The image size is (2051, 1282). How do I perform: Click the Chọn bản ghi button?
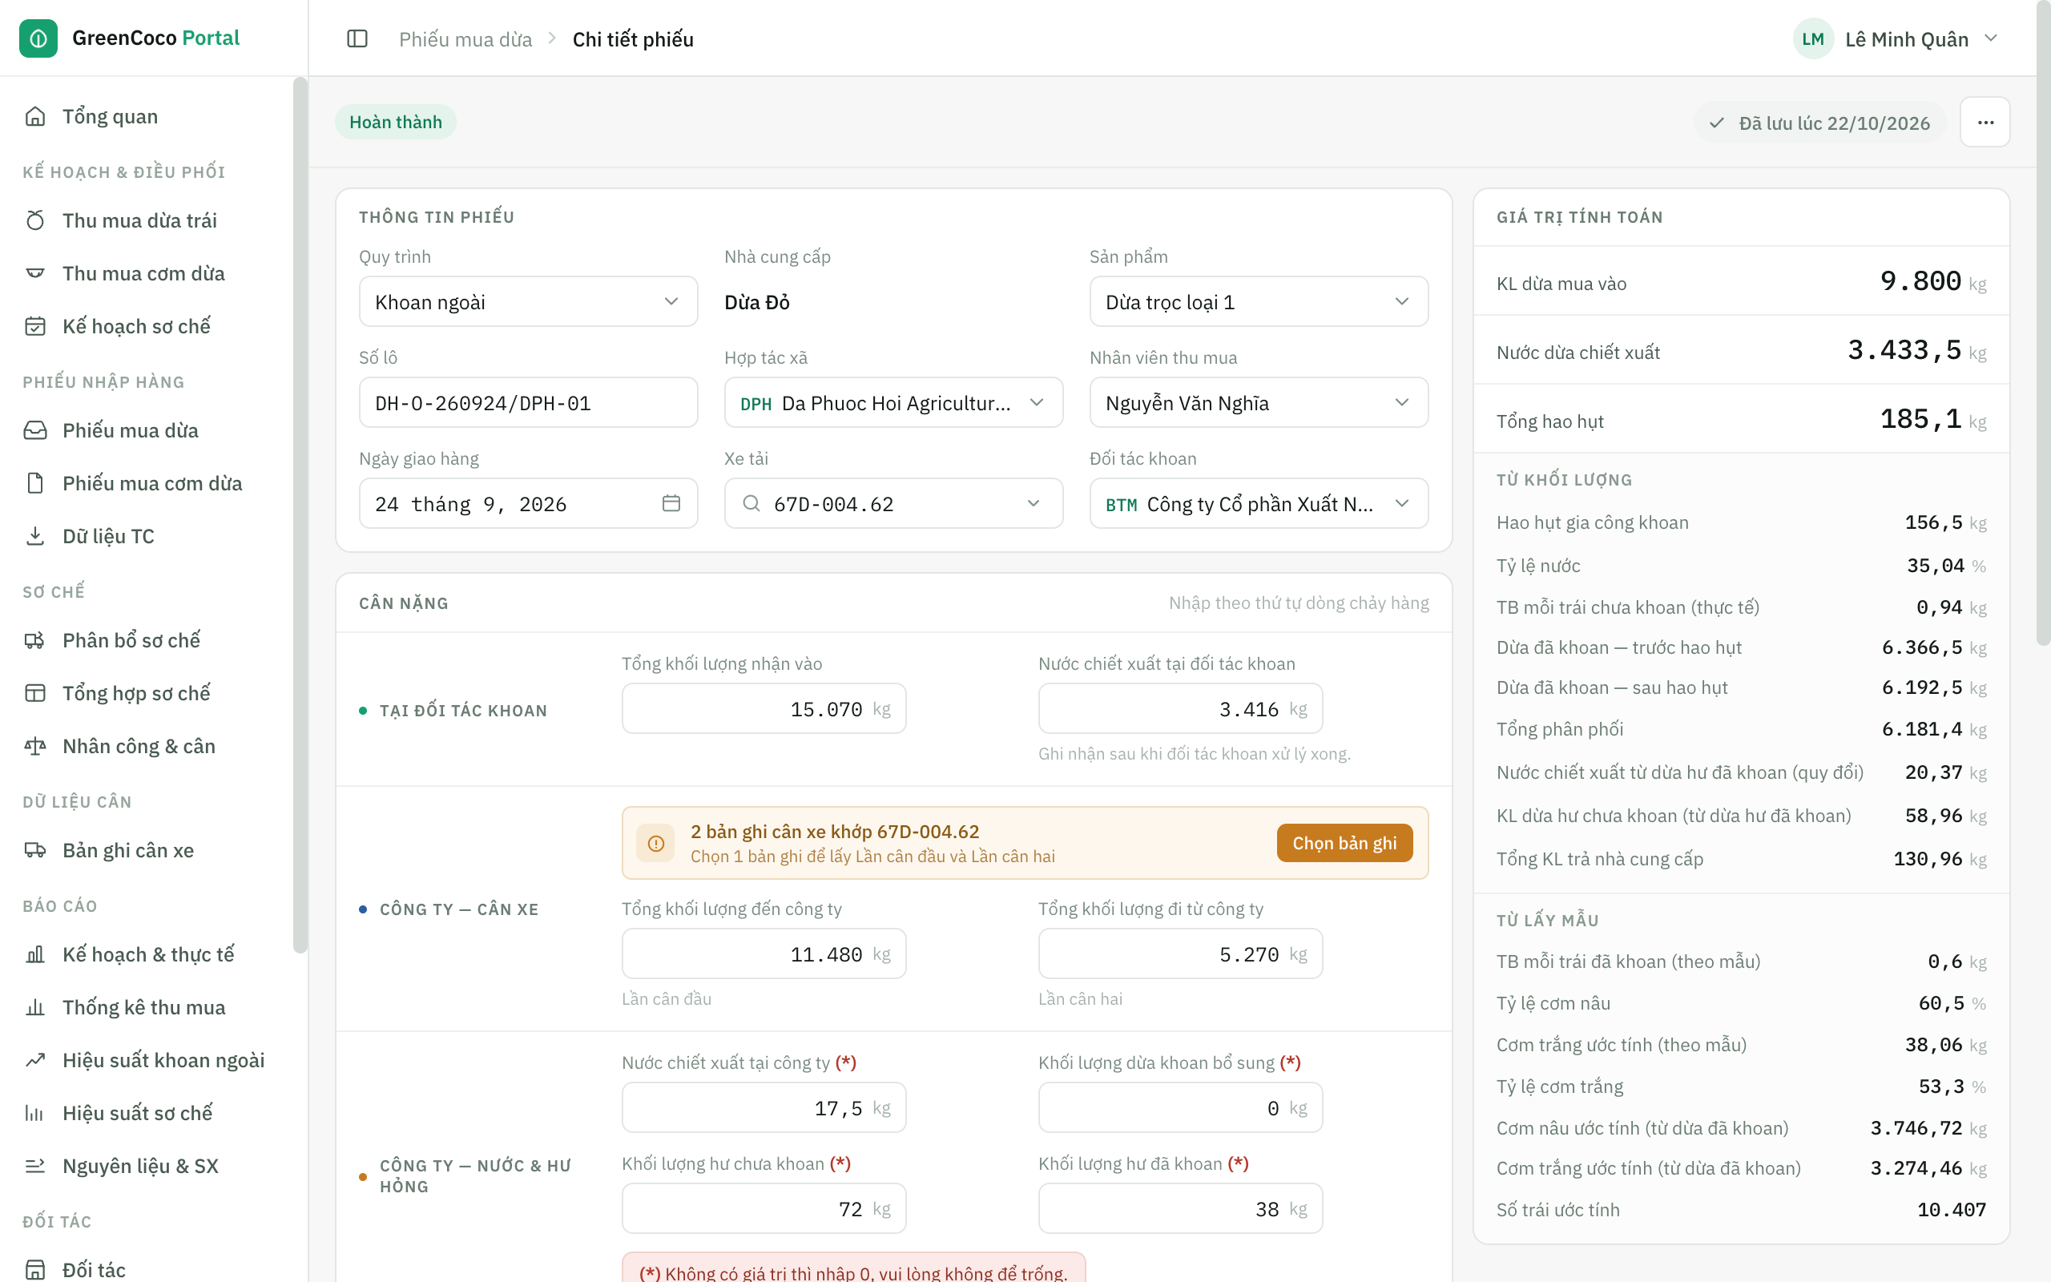pos(1344,843)
